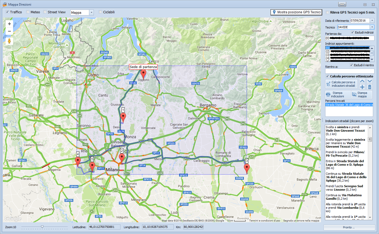Click the Pronto status bar text
This screenshot has width=379, height=234.
point(349,227)
